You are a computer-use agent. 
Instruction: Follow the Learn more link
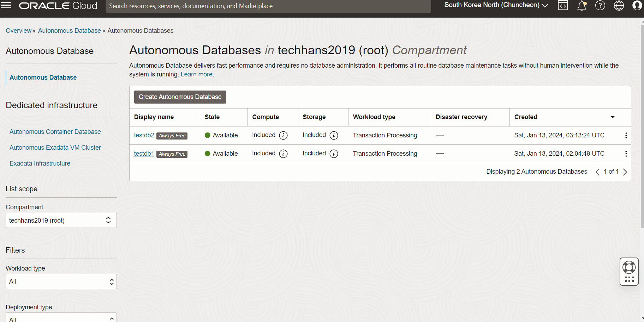(x=197, y=74)
